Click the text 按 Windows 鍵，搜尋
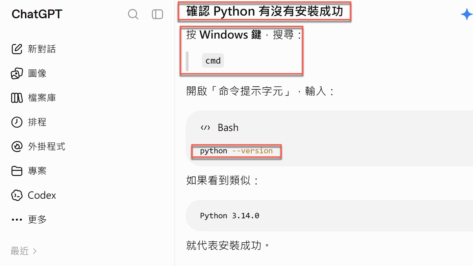This screenshot has width=473, height=266. point(243,35)
